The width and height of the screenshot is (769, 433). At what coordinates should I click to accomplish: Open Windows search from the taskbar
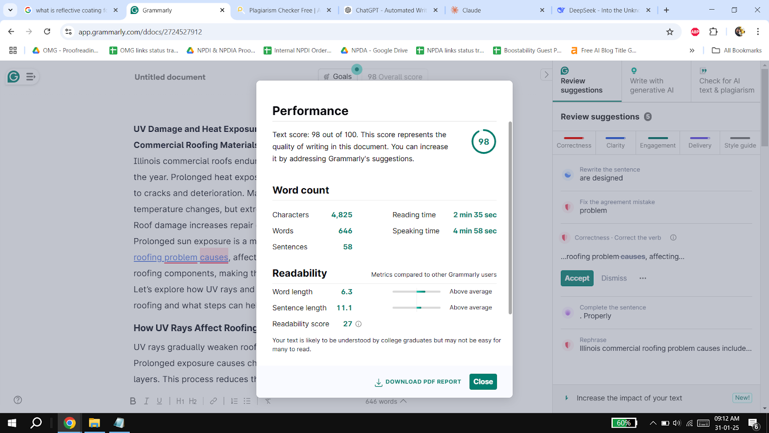point(36,423)
